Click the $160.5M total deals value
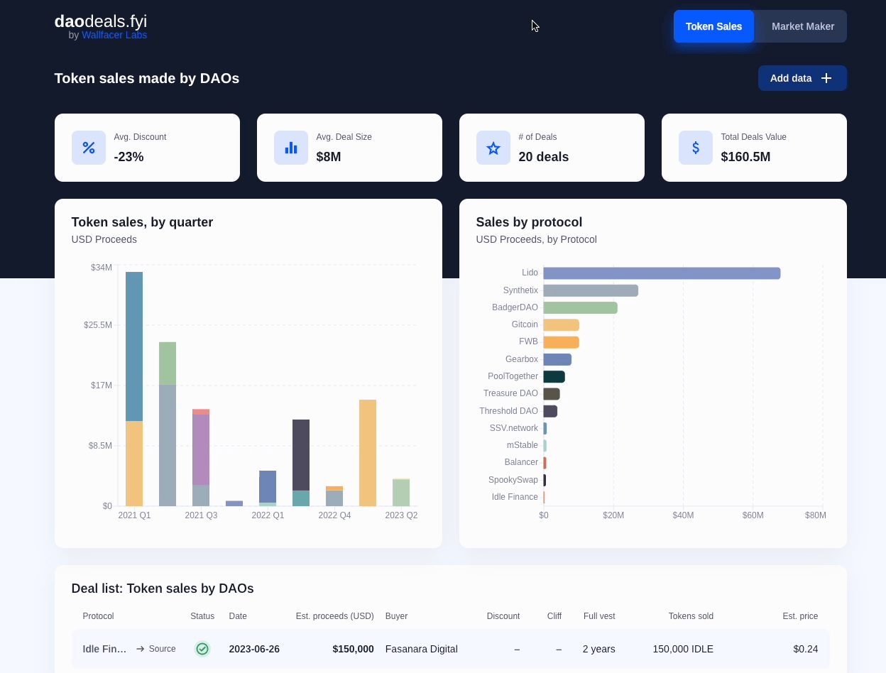The width and height of the screenshot is (886, 673). click(x=745, y=157)
